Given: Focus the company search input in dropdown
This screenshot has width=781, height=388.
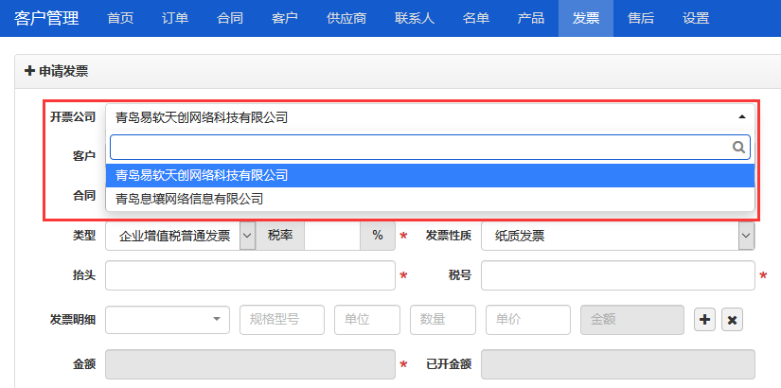Looking at the screenshot, I should pyautogui.click(x=431, y=147).
